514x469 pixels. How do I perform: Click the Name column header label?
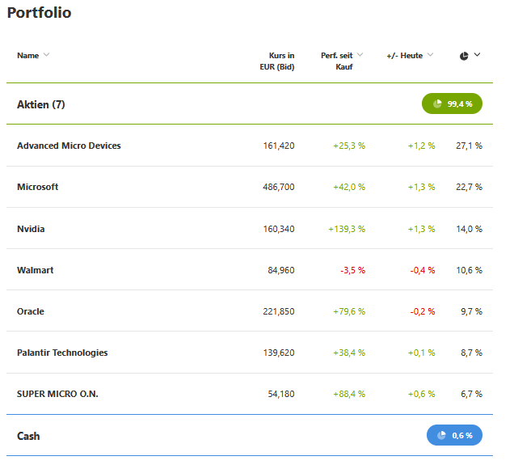[x=27, y=56]
